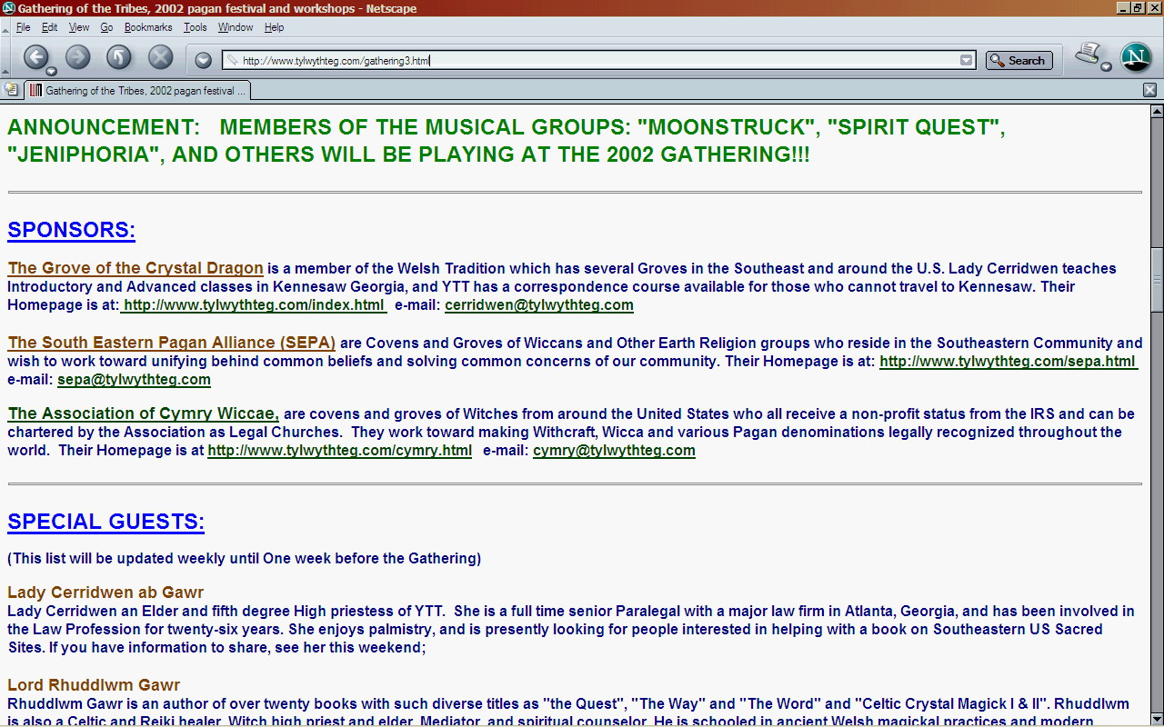This screenshot has height=727, width=1164.
Task: Click the Stop loading button
Action: pyautogui.click(x=160, y=57)
